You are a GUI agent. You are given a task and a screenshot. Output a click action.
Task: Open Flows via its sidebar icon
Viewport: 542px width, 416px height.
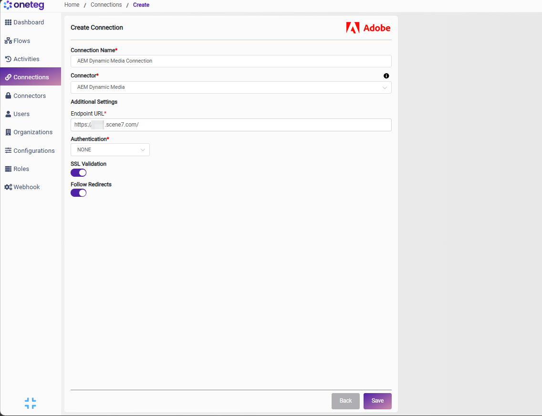[8, 41]
